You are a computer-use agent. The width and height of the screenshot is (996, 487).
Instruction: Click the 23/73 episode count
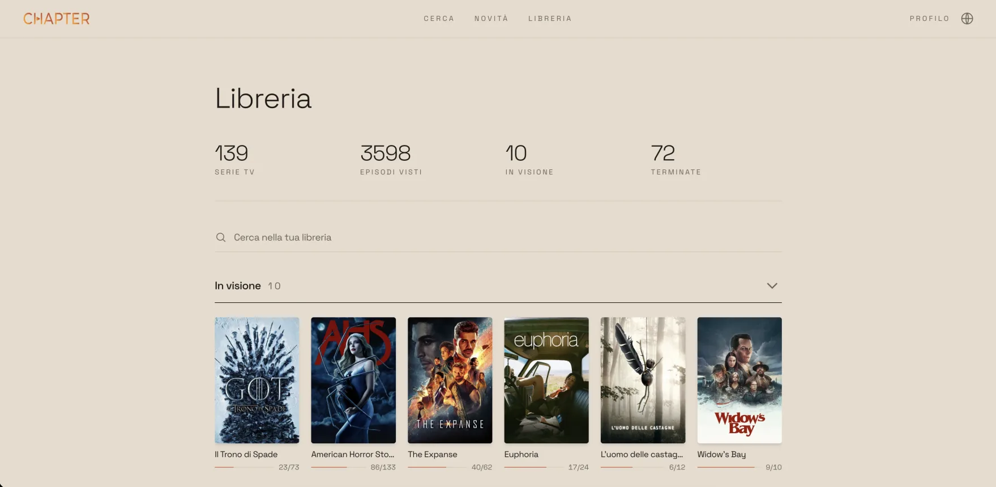click(x=289, y=467)
